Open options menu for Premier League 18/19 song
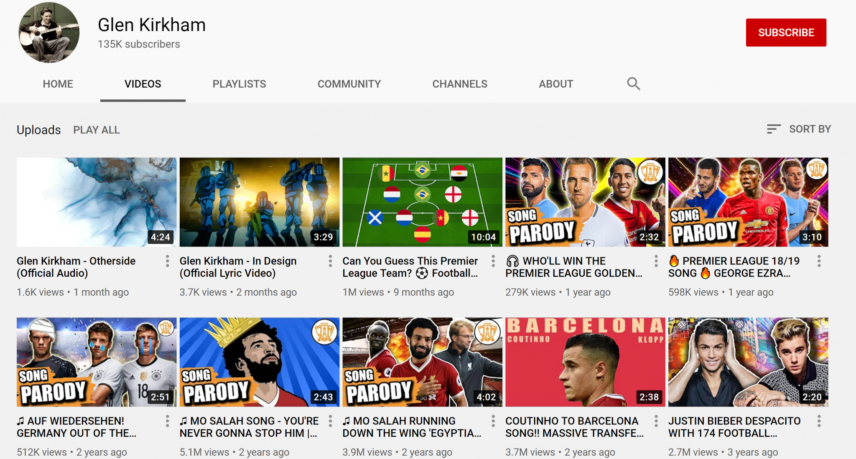The image size is (856, 459). coord(819,261)
